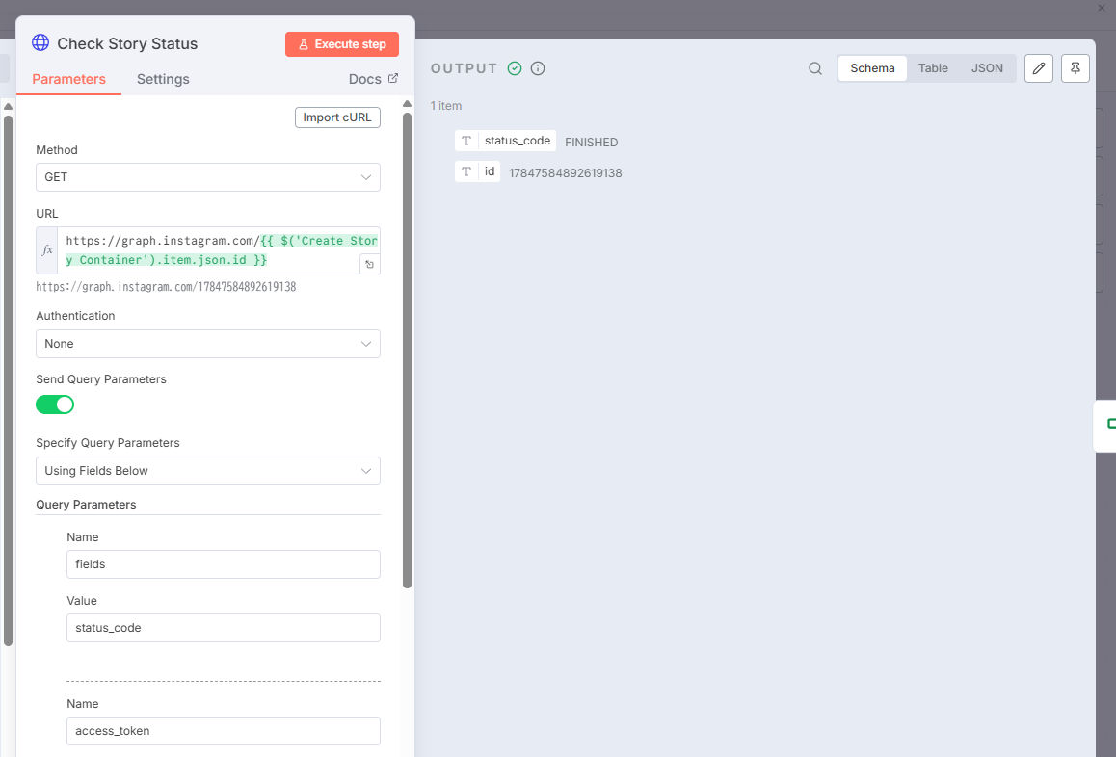The height and width of the screenshot is (757, 1116).
Task: Select the Schema output view
Action: pos(872,68)
